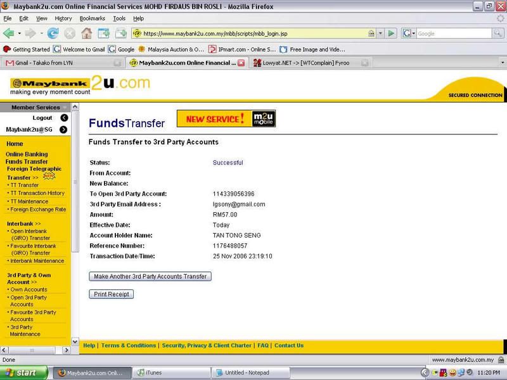Click the green Go arrow beside the URL
Viewport: 507px width, 380px height.
click(x=391, y=33)
